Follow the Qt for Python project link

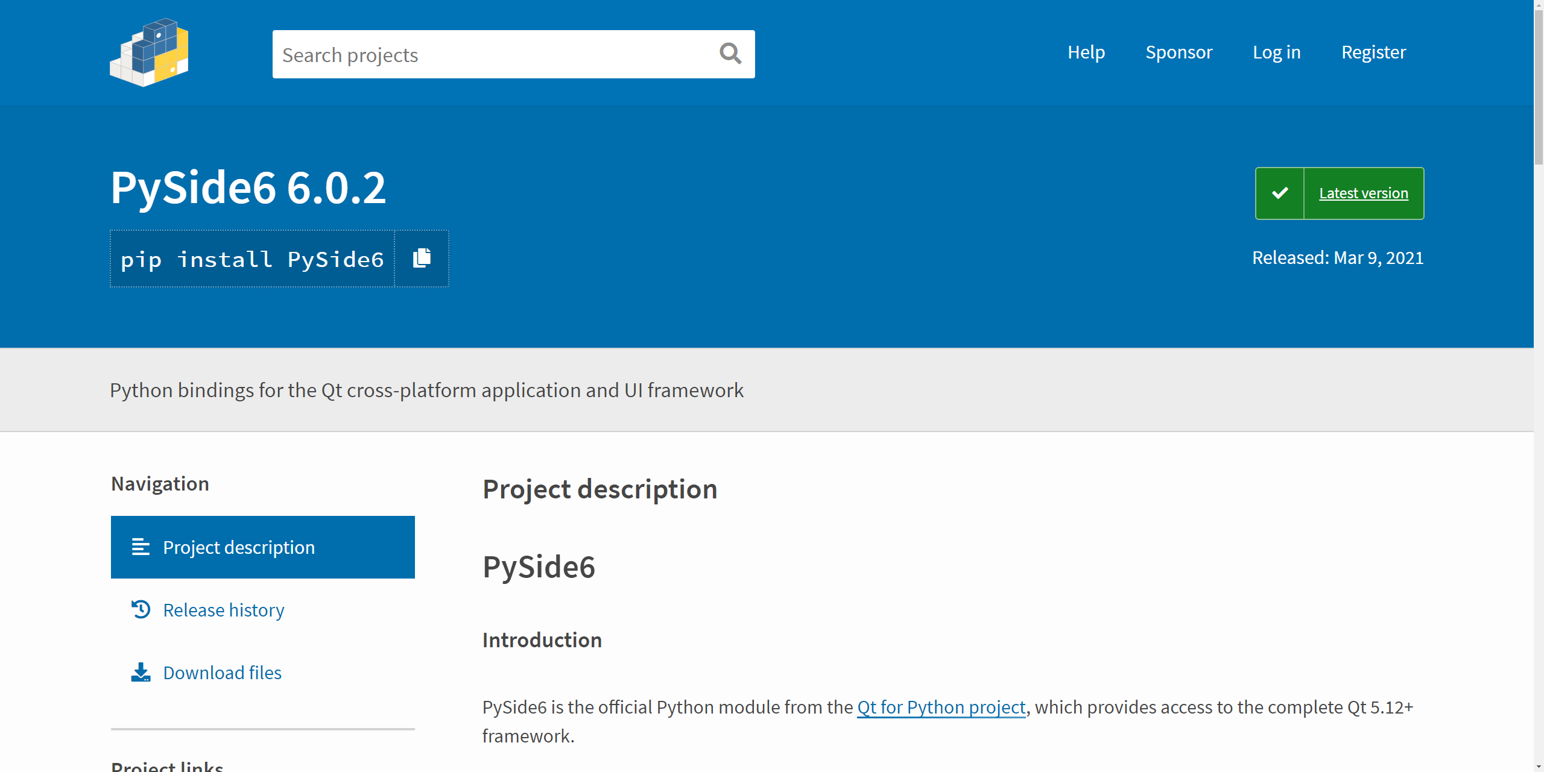click(x=941, y=707)
